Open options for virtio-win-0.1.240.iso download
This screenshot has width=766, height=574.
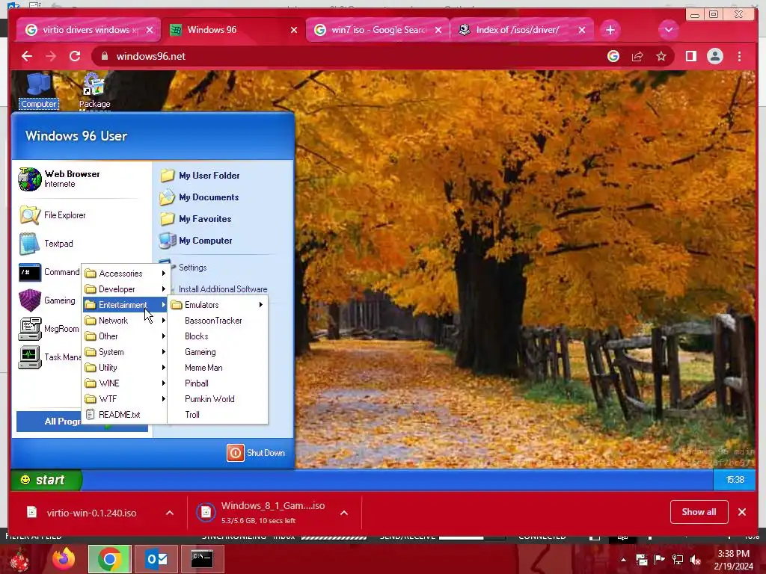[x=170, y=513]
